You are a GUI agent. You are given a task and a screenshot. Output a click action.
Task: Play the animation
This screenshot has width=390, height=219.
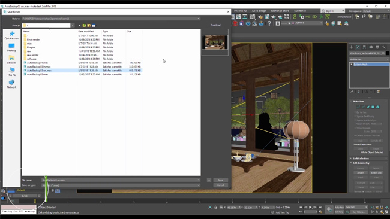pos(310,207)
